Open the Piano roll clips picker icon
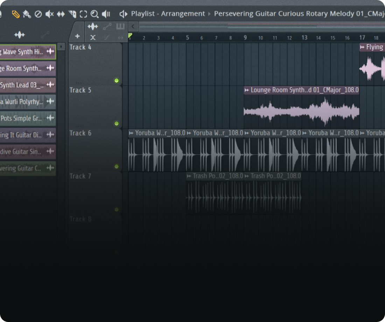385x322 pixels. 120,26
